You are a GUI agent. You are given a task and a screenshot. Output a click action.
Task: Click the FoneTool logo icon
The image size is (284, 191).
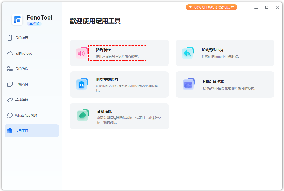(17, 20)
